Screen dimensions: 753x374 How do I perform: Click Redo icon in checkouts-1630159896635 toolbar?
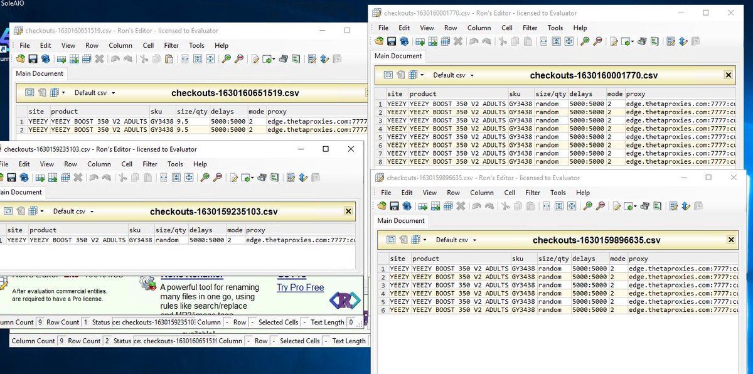click(489, 206)
